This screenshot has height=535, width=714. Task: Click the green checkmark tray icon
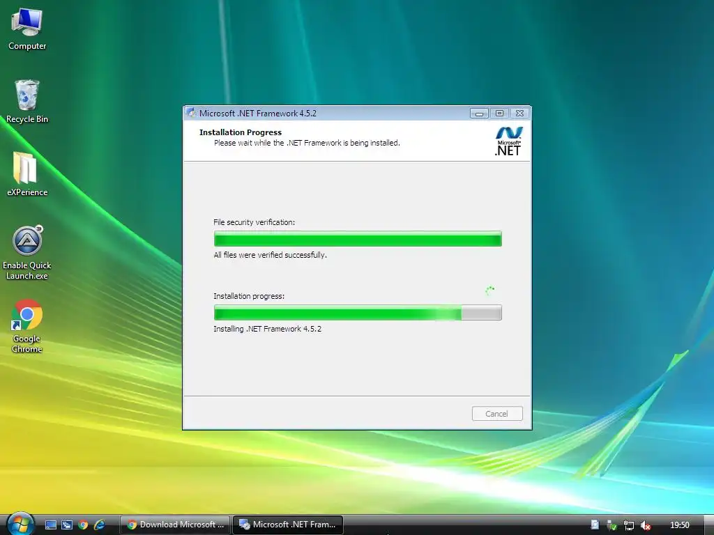click(x=612, y=525)
